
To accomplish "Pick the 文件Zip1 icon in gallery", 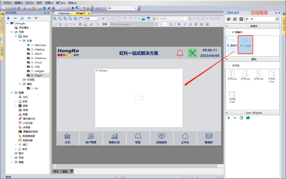I will pyautogui.click(x=232, y=75).
